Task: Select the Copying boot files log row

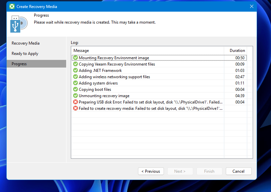Action: (95, 90)
